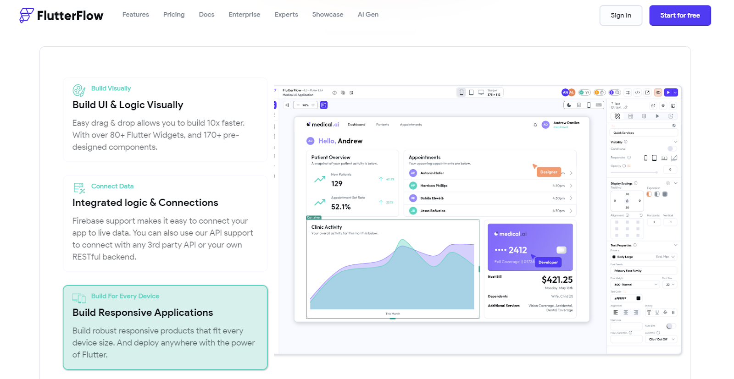Viewport: 734px width, 379px height.
Task: Click the notification bell in medical.ai app
Action: pyautogui.click(x=535, y=125)
